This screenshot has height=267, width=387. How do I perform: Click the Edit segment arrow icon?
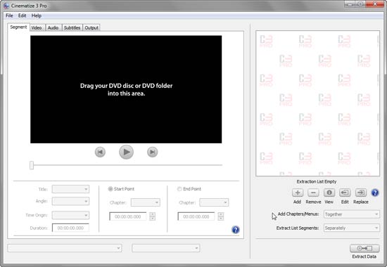[345, 193]
